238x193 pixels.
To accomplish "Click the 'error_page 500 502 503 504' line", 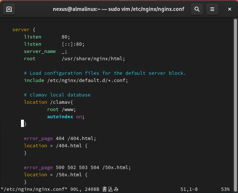I will click(77, 167).
